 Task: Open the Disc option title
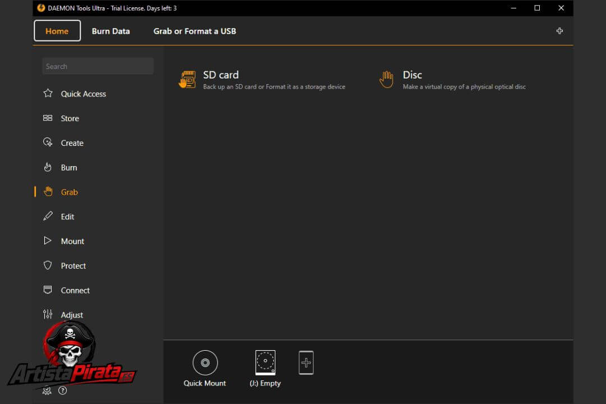pos(412,75)
